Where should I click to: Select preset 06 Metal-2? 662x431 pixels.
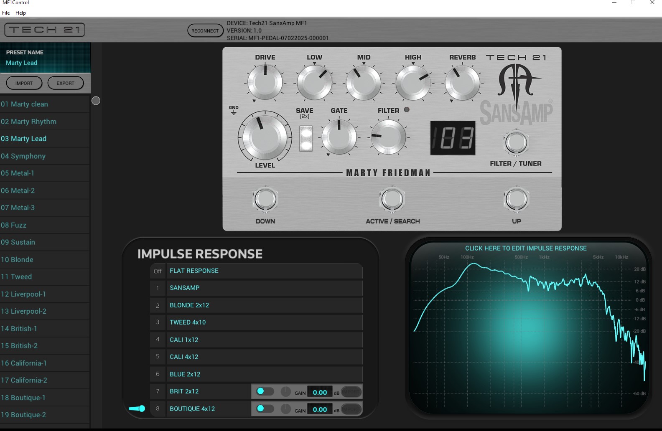coord(45,190)
